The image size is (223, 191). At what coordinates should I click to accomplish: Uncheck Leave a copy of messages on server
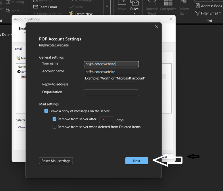click(x=46, y=111)
